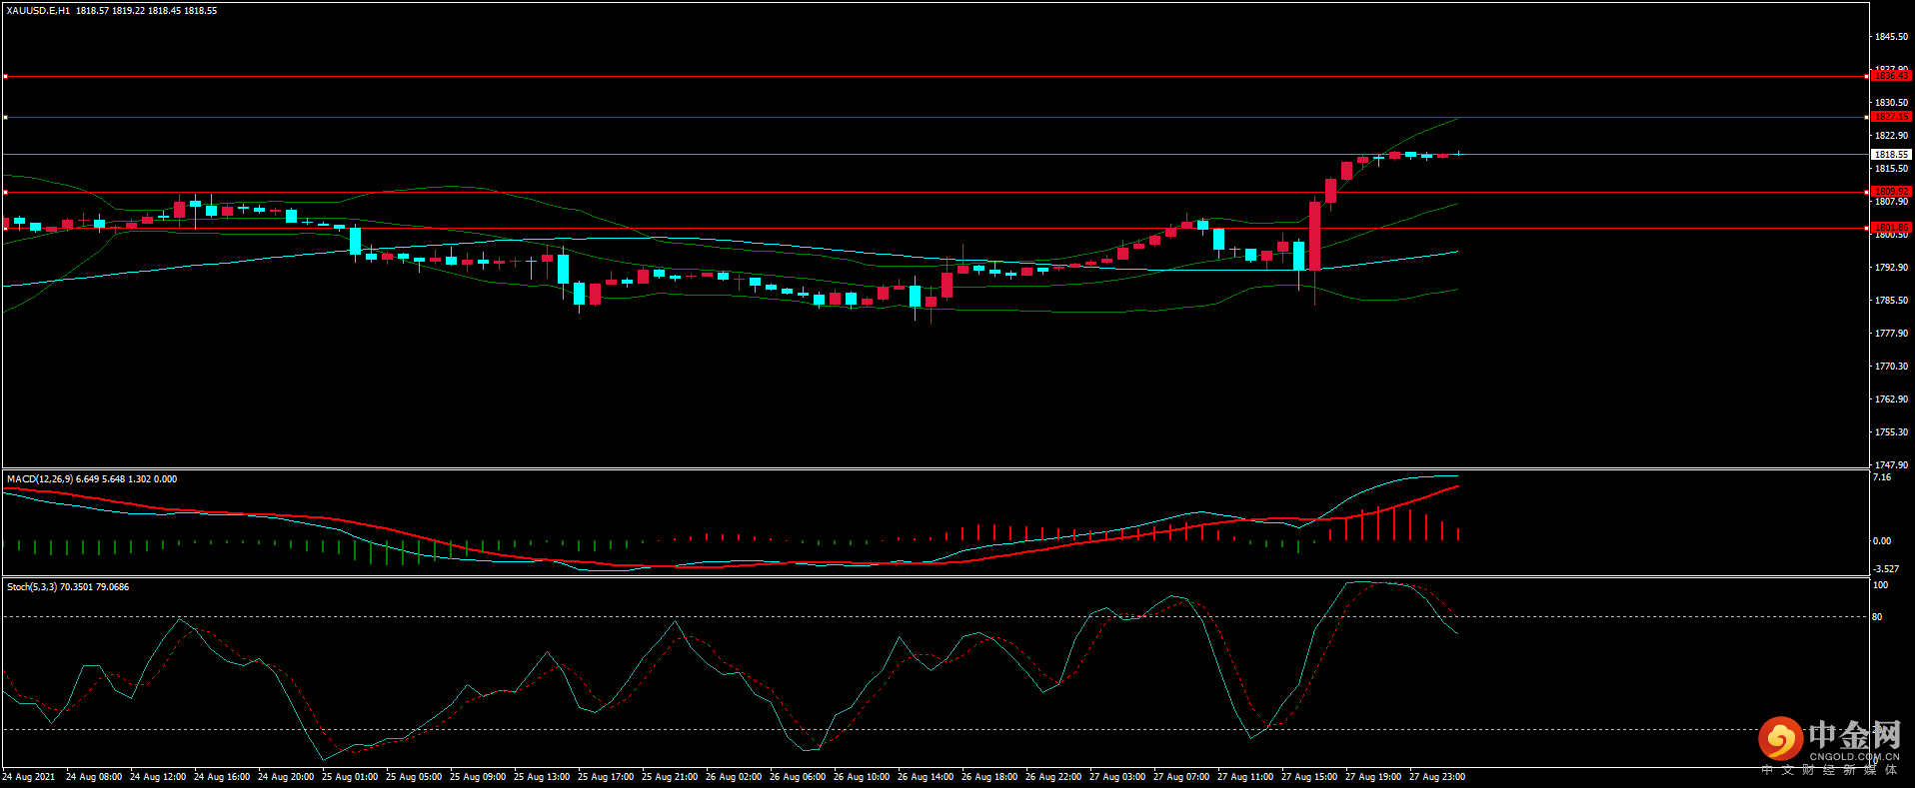Select the left handle of the 1827.15 line
The width and height of the screenshot is (1915, 788).
(x=5, y=117)
